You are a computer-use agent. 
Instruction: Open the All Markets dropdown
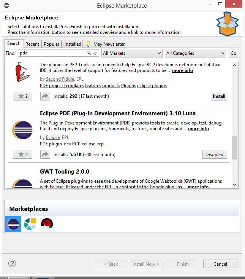point(132,53)
